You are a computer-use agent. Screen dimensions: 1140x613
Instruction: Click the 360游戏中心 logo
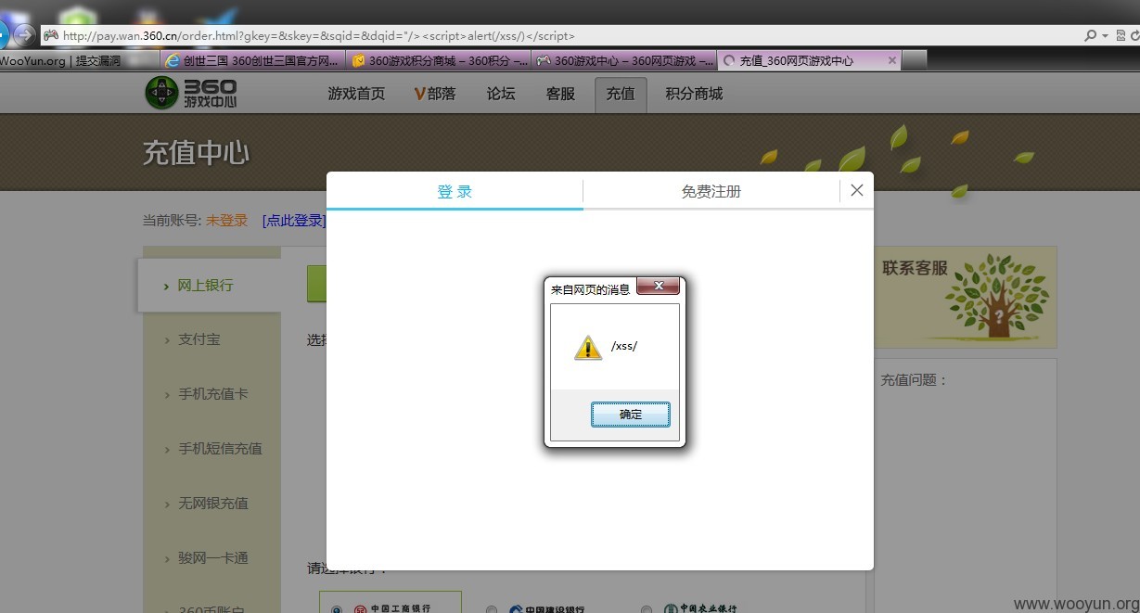point(191,94)
